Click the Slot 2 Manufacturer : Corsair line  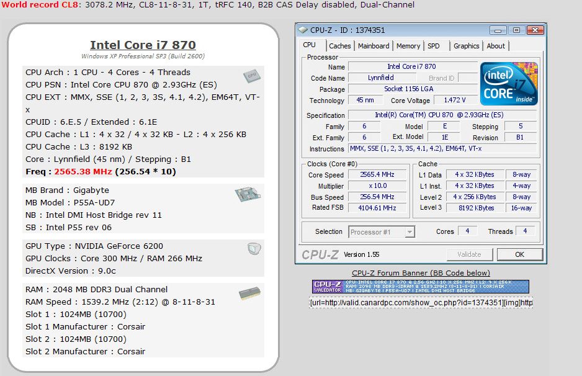coord(86,352)
